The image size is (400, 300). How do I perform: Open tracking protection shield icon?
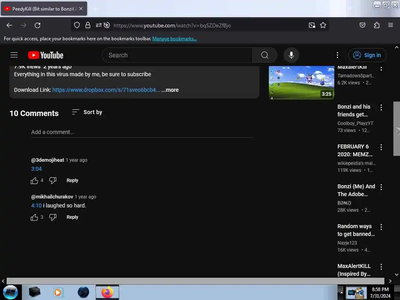77,25
